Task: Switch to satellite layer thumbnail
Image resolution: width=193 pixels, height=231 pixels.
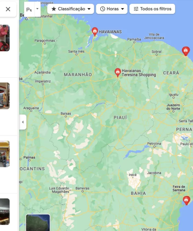Action: (x=38, y=222)
